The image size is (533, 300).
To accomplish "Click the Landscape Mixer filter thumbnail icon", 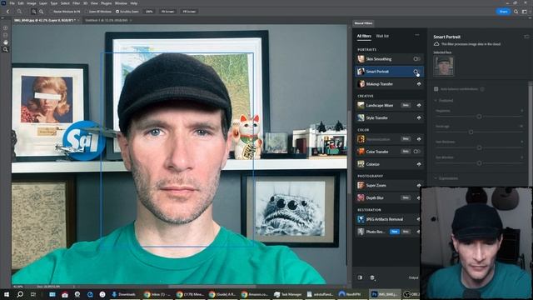I will pos(361,106).
